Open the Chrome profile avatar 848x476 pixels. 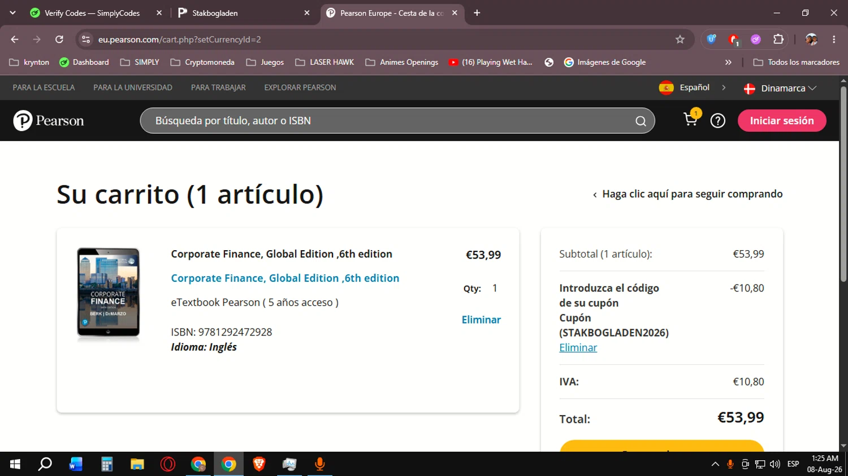[x=811, y=40]
